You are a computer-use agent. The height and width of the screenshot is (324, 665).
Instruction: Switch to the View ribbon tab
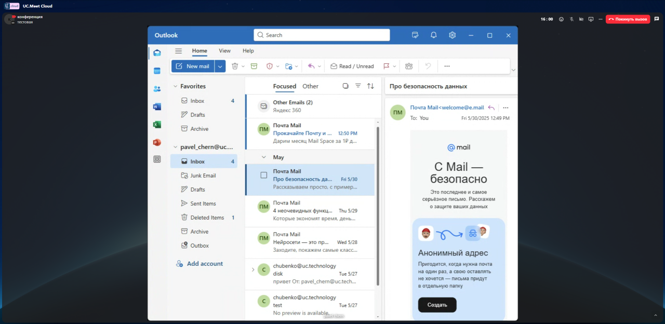point(224,51)
